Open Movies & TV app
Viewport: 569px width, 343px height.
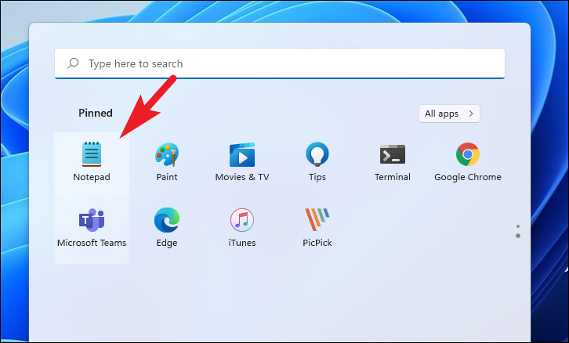click(x=242, y=161)
